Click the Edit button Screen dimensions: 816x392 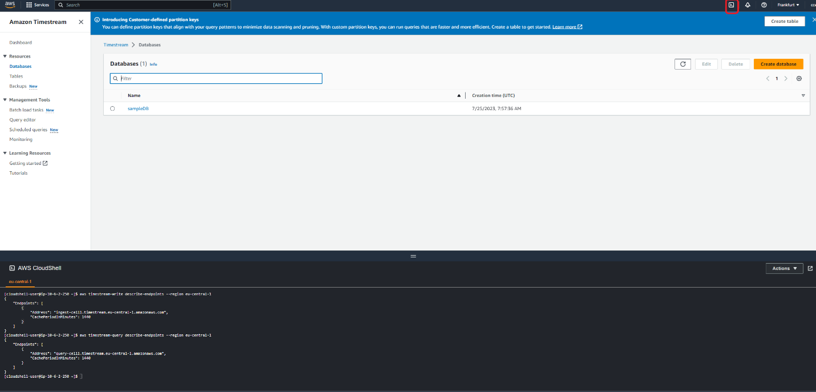click(706, 64)
